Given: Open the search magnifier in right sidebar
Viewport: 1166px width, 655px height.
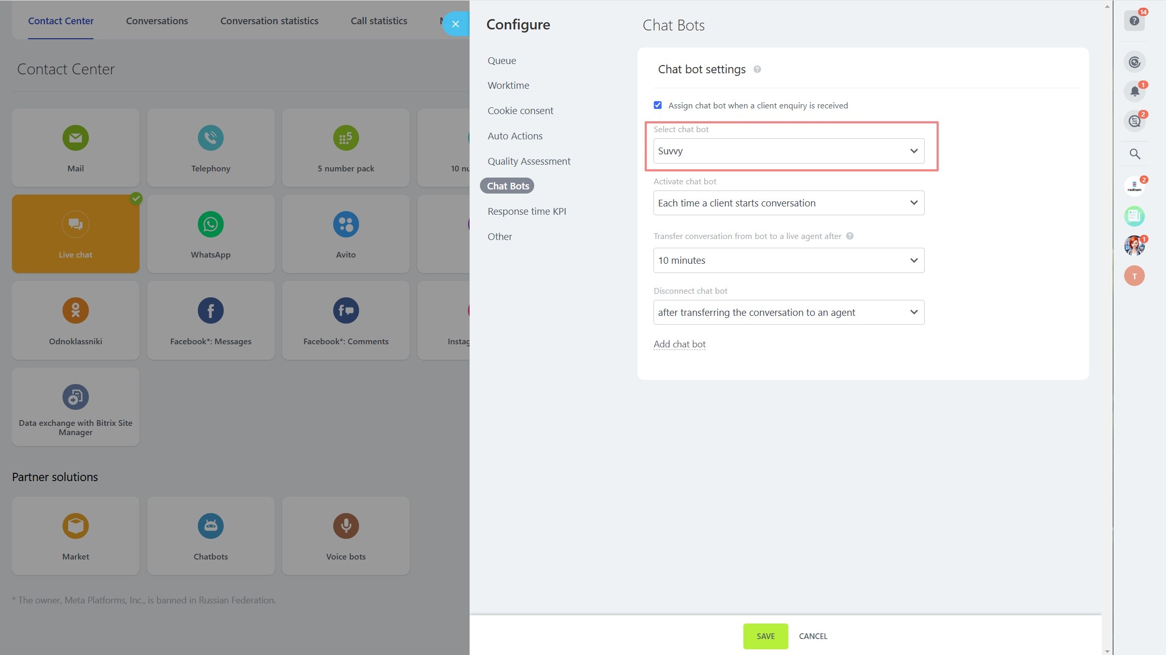Looking at the screenshot, I should coord(1134,154).
